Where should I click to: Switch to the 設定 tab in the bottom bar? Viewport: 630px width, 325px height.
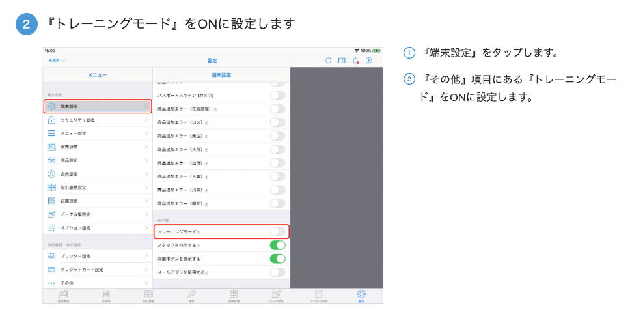tap(361, 296)
